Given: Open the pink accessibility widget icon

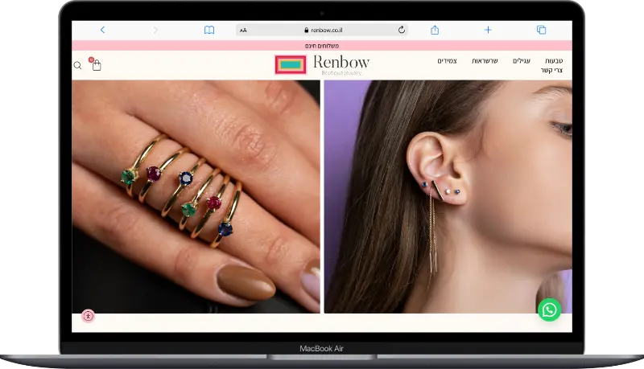Looking at the screenshot, I should [x=88, y=316].
